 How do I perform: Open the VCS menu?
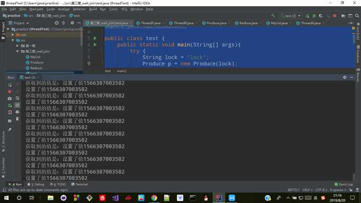(124, 9)
